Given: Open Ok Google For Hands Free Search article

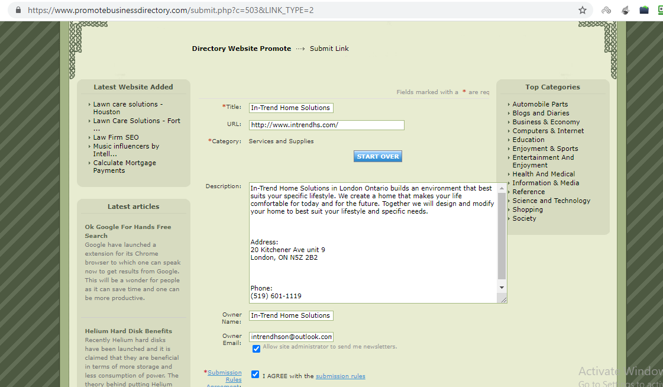Looking at the screenshot, I should 128,231.
